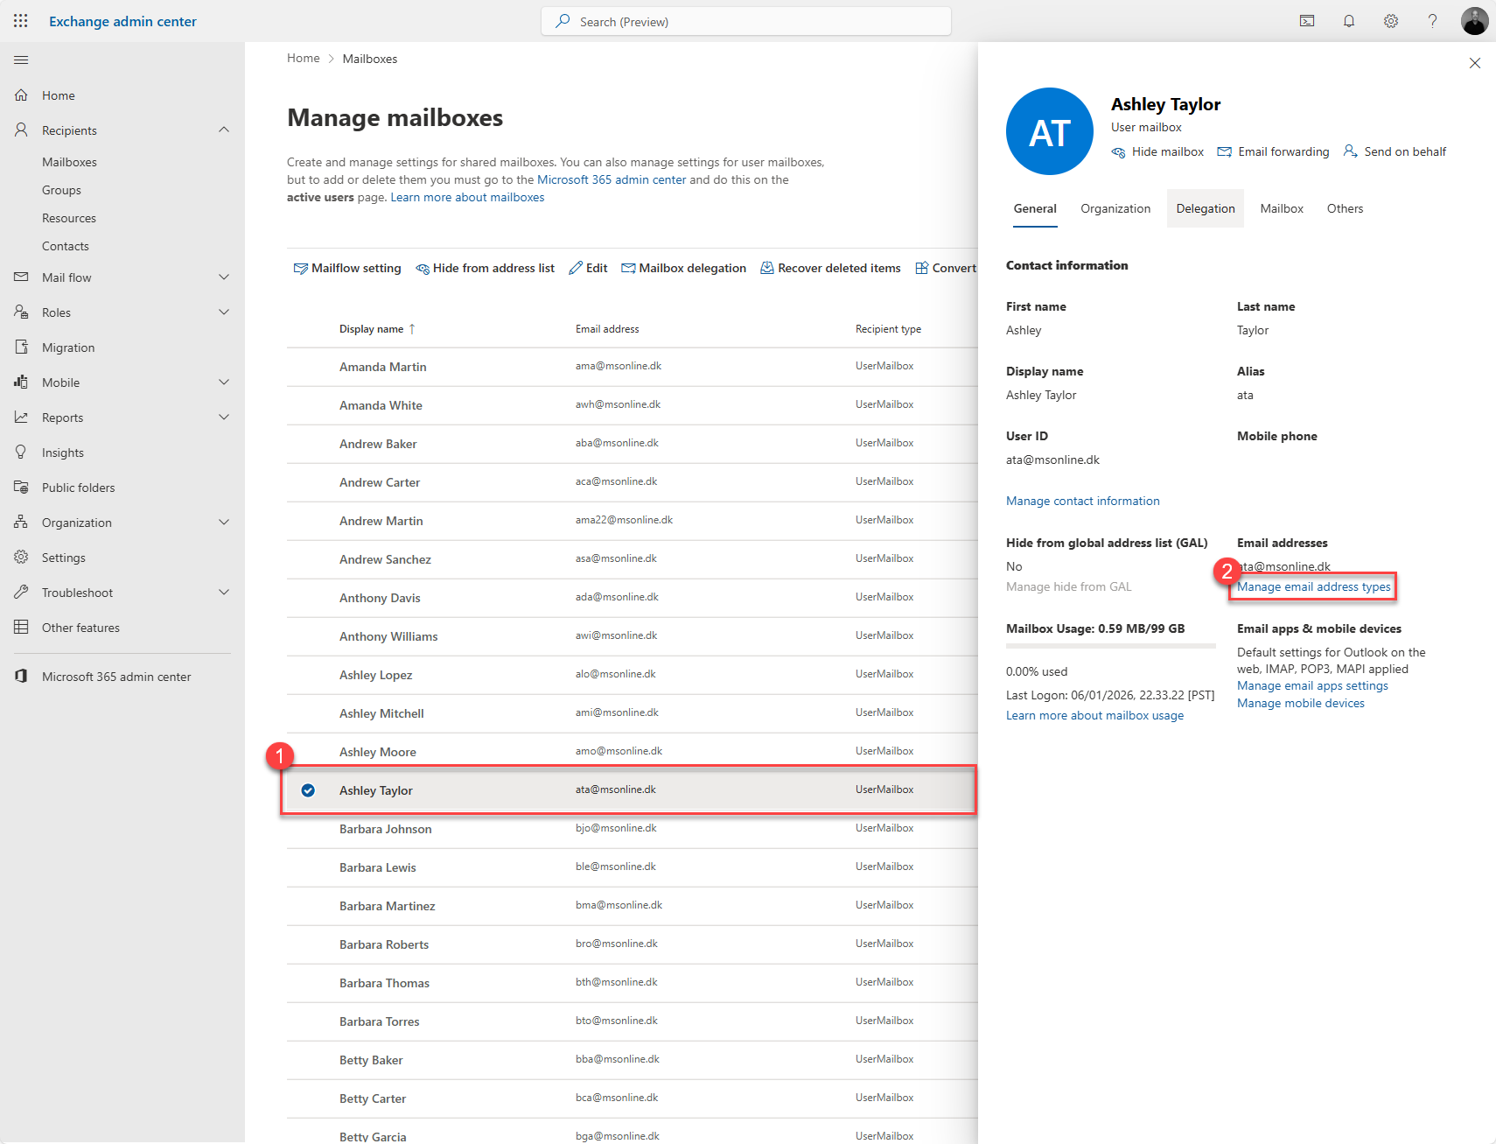The width and height of the screenshot is (1496, 1144).
Task: Click Manage email address types
Action: pos(1311,586)
